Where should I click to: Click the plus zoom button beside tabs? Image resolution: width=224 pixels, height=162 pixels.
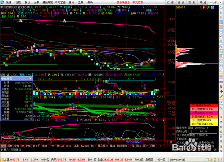[166, 146]
